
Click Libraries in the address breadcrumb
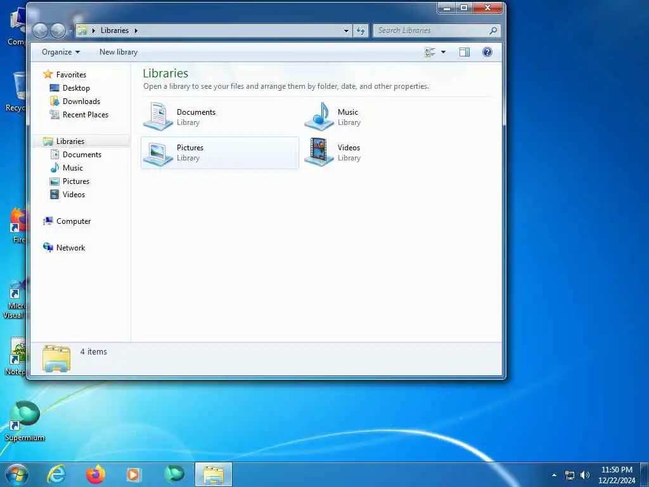(x=115, y=30)
